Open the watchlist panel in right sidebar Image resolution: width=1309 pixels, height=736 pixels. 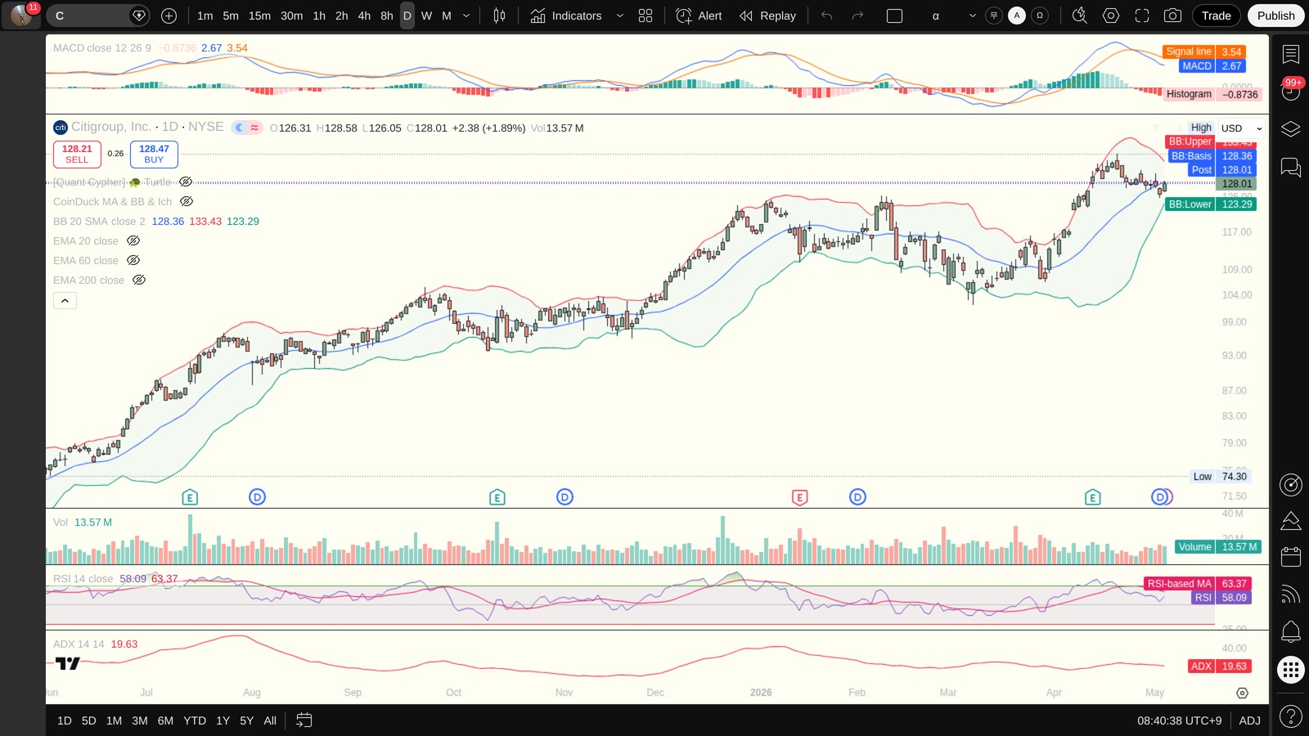coord(1291,54)
